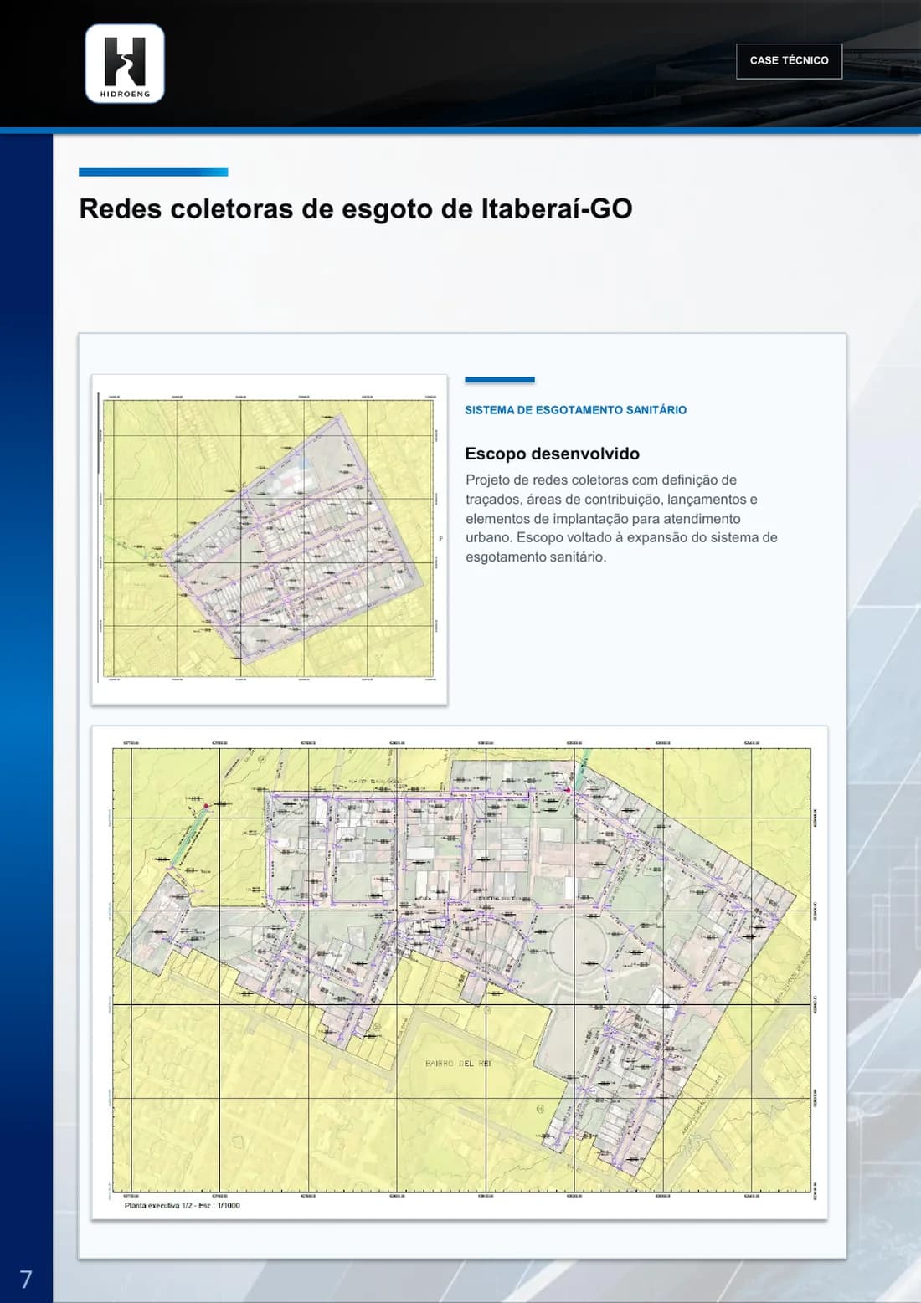Click the SISTEMA DE ESGOTAMENTO SANITÁRIO label
Image resolution: width=921 pixels, height=1303 pixels.
(576, 410)
